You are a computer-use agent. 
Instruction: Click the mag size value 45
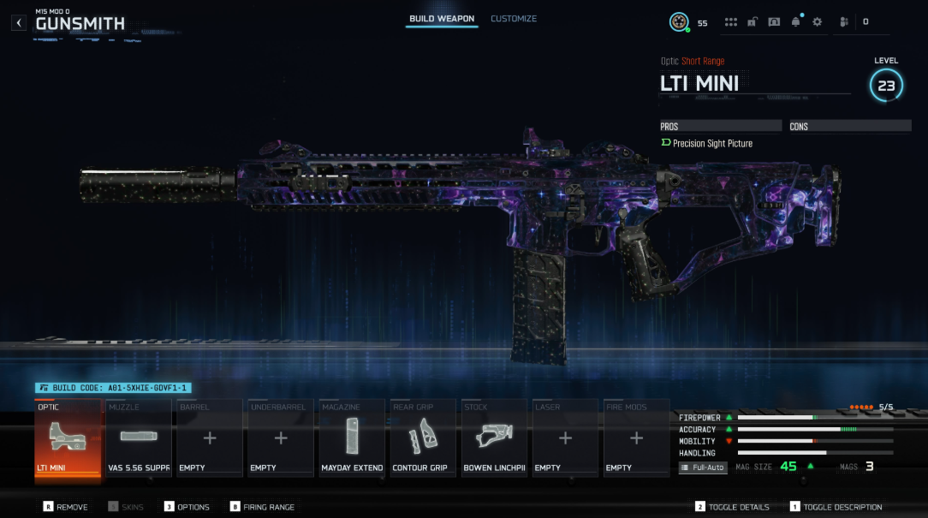point(788,467)
